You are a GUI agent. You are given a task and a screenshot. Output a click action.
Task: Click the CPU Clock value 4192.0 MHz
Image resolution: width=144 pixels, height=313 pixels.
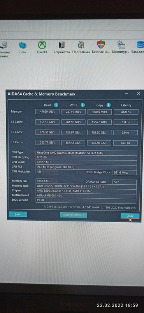coord(86,162)
